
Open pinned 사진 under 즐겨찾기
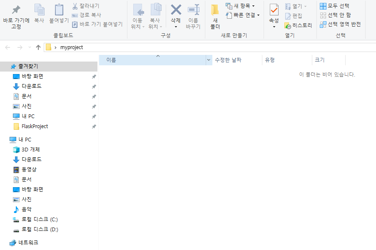(x=49, y=106)
